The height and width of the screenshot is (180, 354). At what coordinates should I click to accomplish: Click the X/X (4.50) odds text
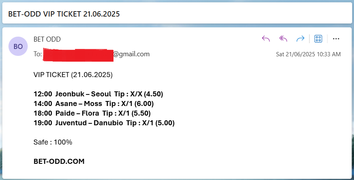[147, 94]
